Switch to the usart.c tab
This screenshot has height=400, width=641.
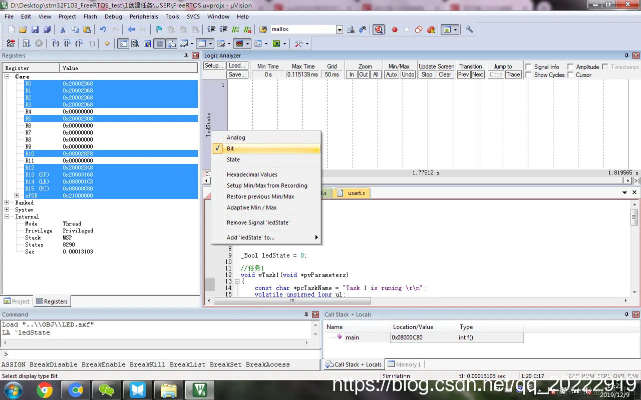[352, 193]
